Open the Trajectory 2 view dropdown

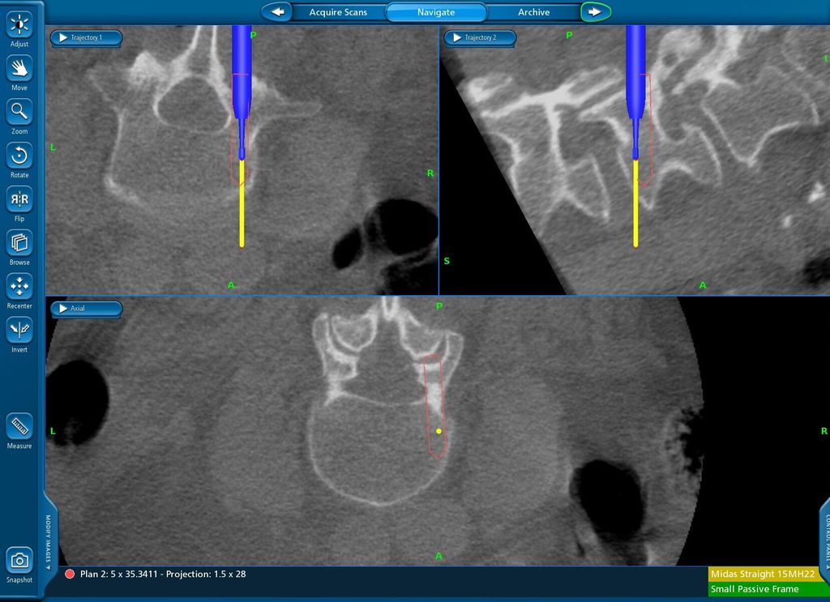[481, 37]
